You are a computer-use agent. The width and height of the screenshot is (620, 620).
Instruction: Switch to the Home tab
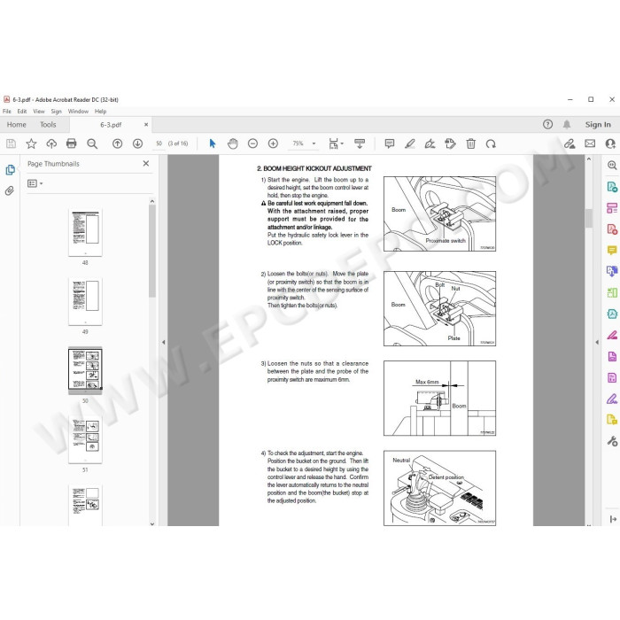pyautogui.click(x=16, y=125)
